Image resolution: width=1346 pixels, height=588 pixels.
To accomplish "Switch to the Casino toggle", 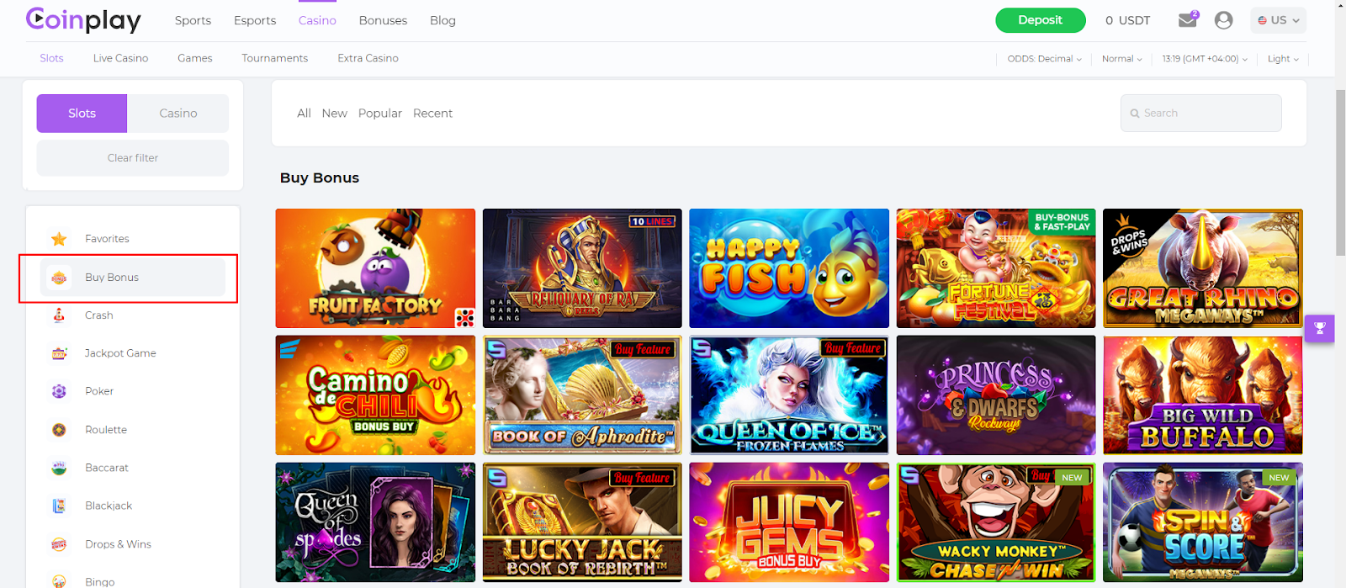I will 178,114.
